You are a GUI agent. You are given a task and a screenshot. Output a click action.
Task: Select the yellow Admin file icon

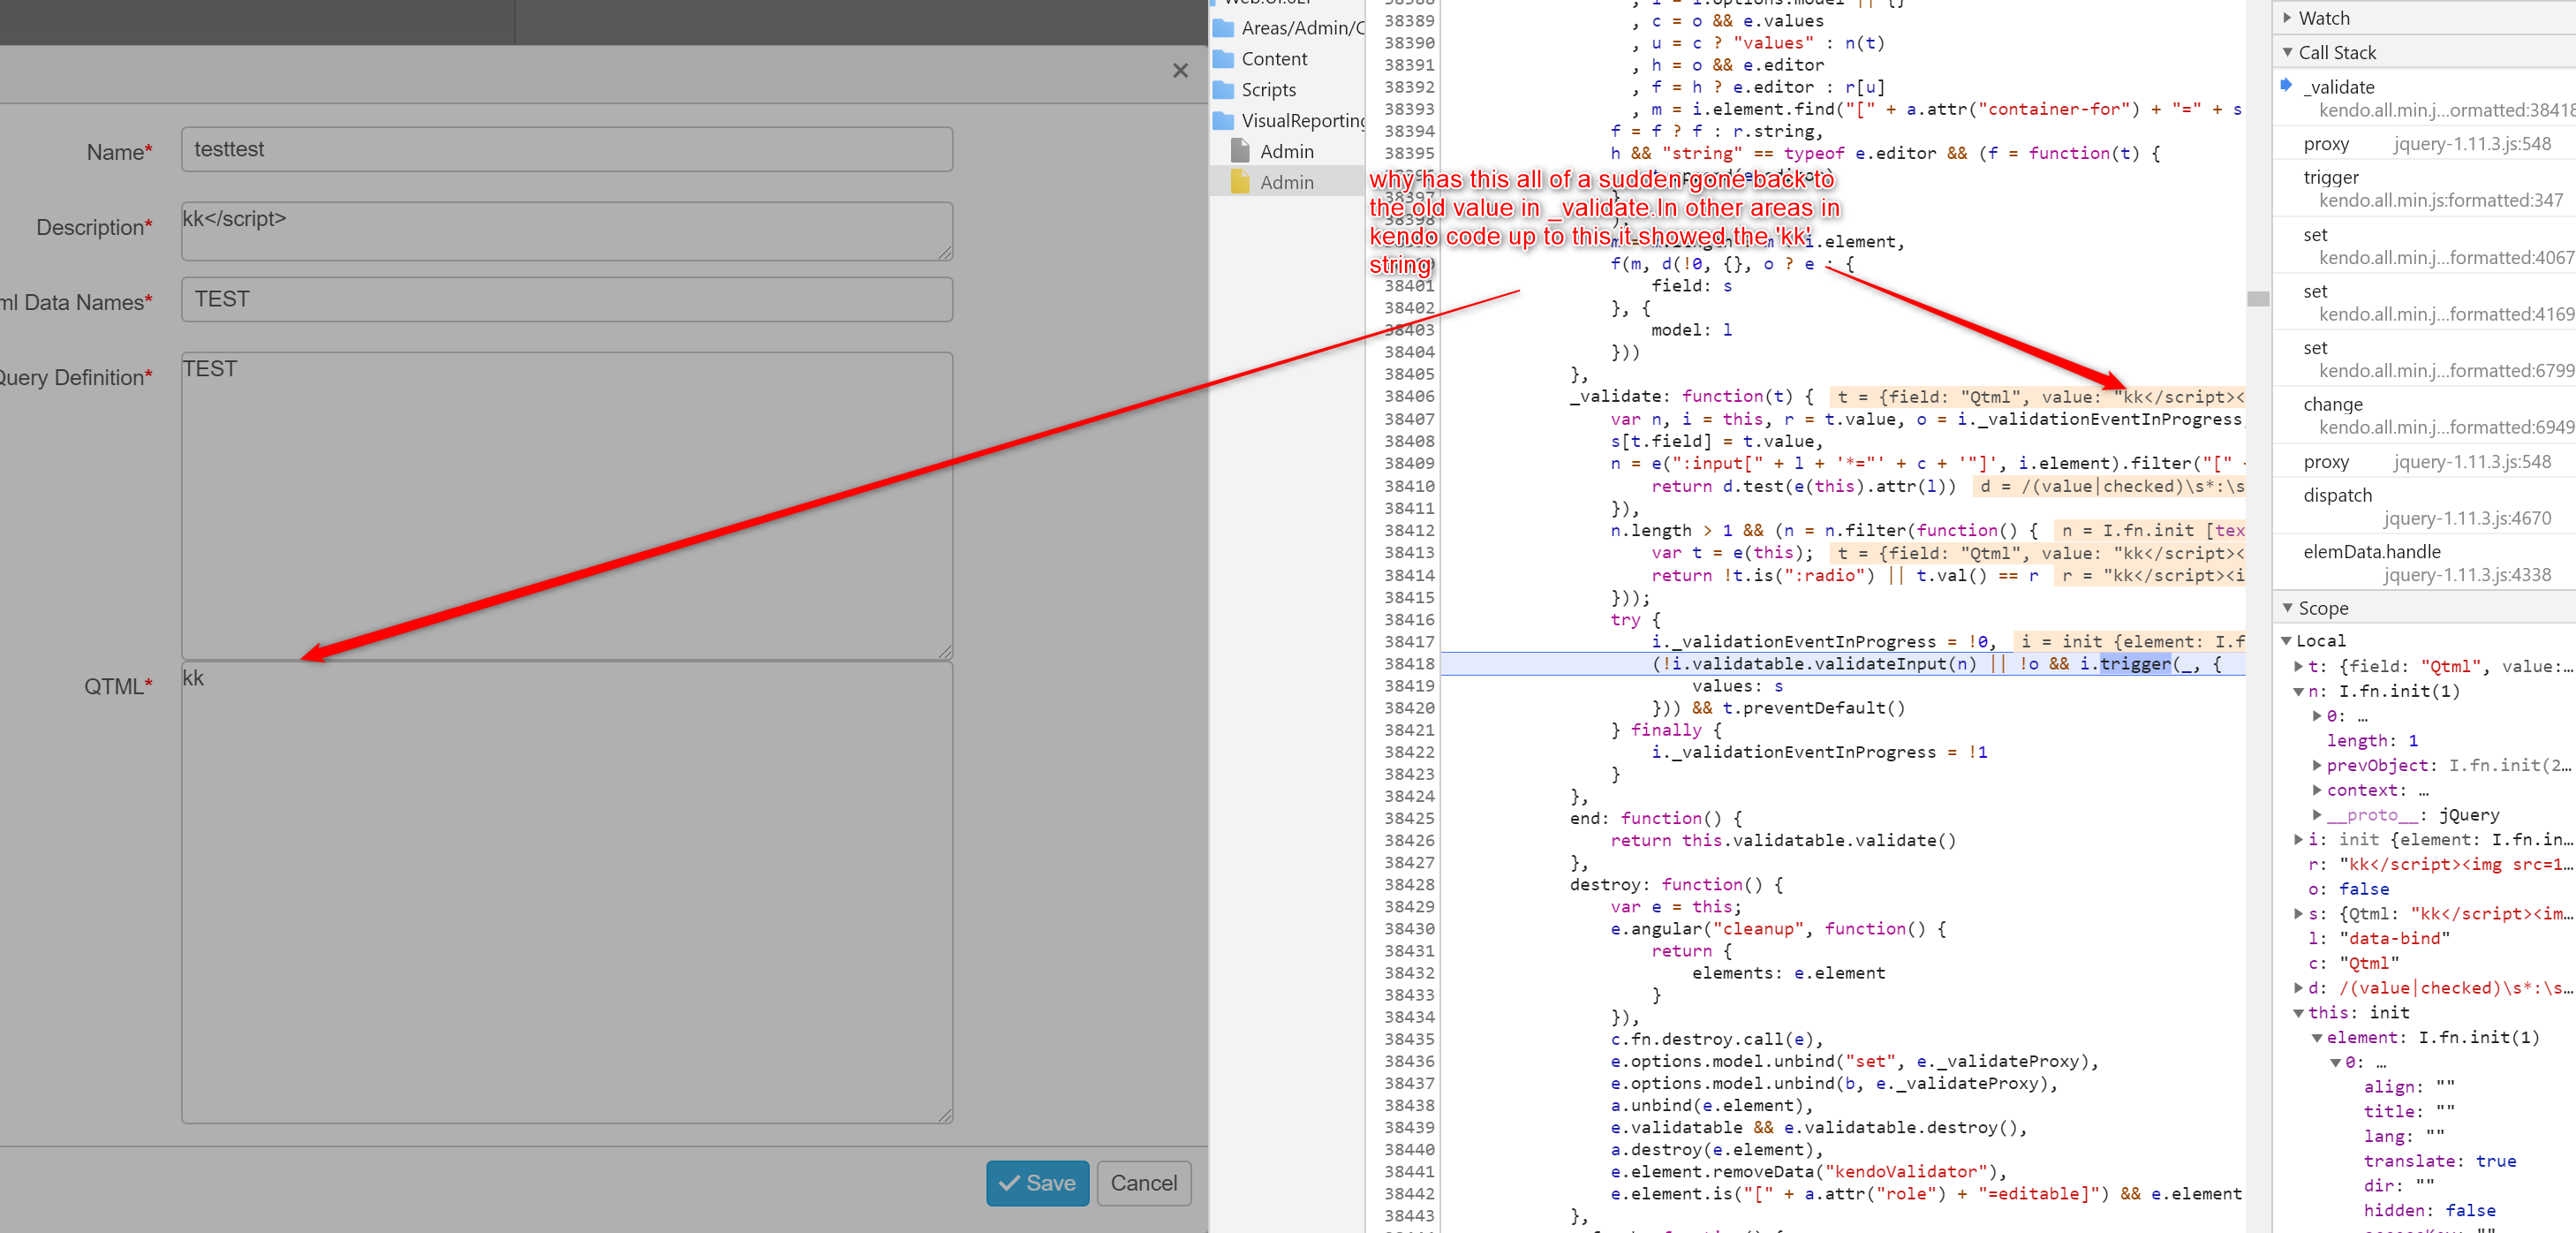tap(1240, 182)
